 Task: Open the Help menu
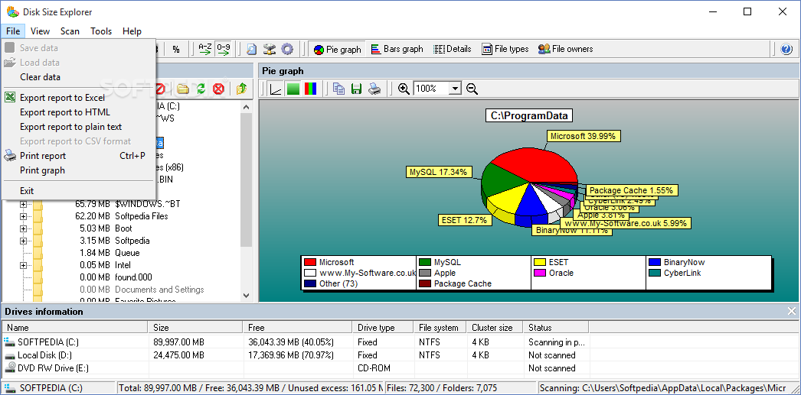(132, 31)
